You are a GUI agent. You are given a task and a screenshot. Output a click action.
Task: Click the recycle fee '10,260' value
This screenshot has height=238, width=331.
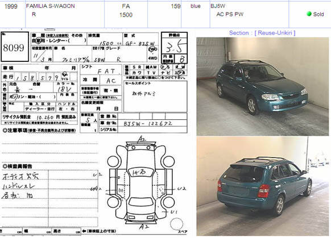[x=45, y=118]
